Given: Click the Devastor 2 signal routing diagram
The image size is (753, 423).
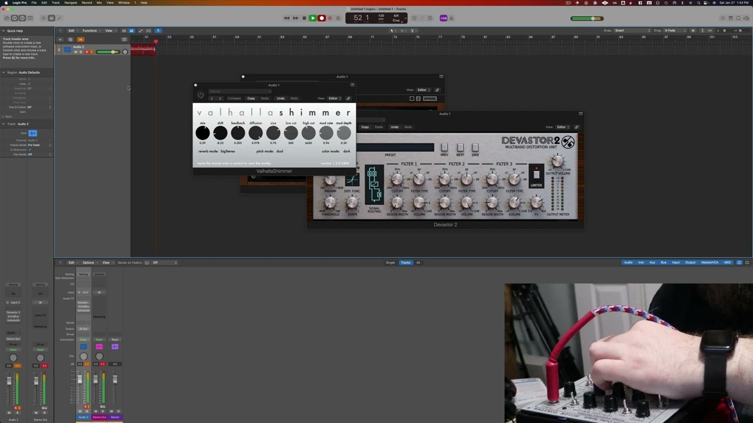Looking at the screenshot, I should pyautogui.click(x=374, y=186).
